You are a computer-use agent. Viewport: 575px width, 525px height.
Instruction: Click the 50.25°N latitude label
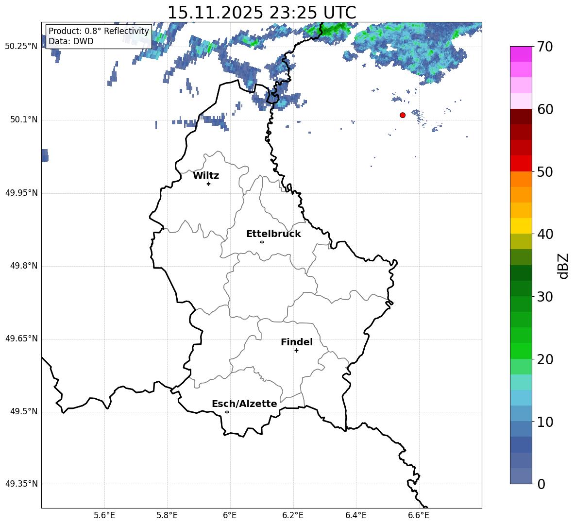click(21, 47)
